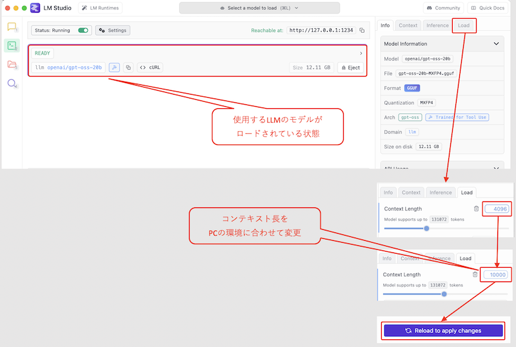The image size is (516, 347).
Task: Click the cURL button
Action: [150, 68]
